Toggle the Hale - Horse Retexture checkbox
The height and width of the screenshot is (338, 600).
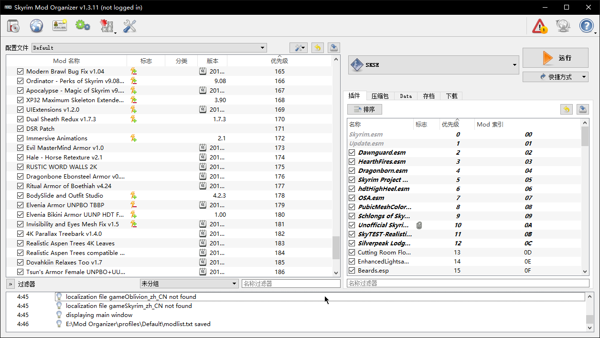pyautogui.click(x=20, y=157)
